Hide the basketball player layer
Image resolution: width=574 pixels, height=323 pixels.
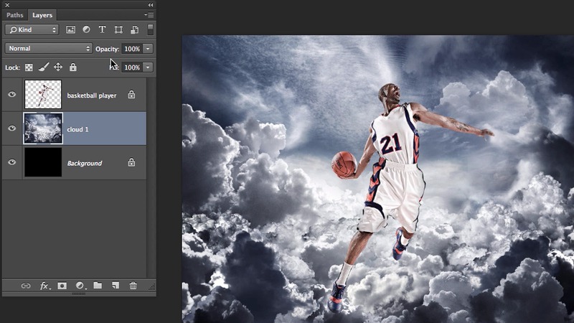11,94
